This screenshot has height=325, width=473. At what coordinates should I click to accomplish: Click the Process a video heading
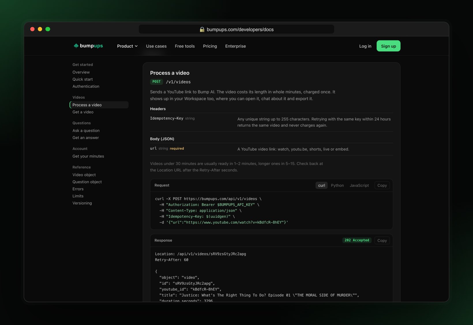170,73
